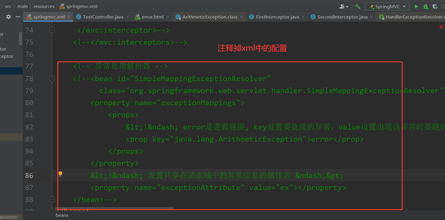Close the error.html tab
Image resolution: width=445 pixels, height=220 pixels.
point(168,17)
